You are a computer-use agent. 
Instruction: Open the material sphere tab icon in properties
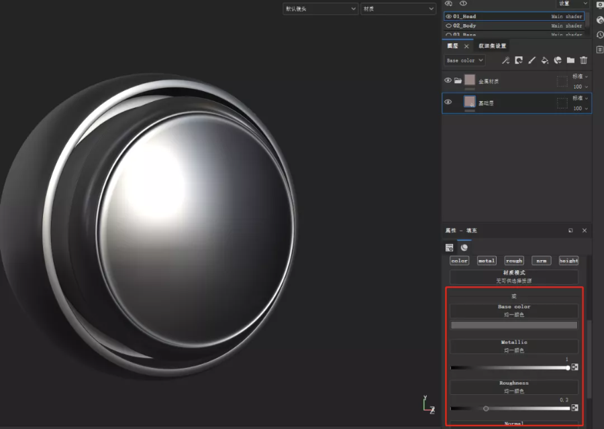pyautogui.click(x=464, y=247)
